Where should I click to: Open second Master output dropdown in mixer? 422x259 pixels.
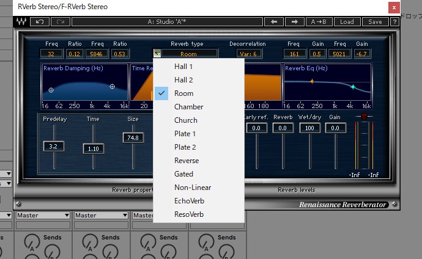pos(101,215)
